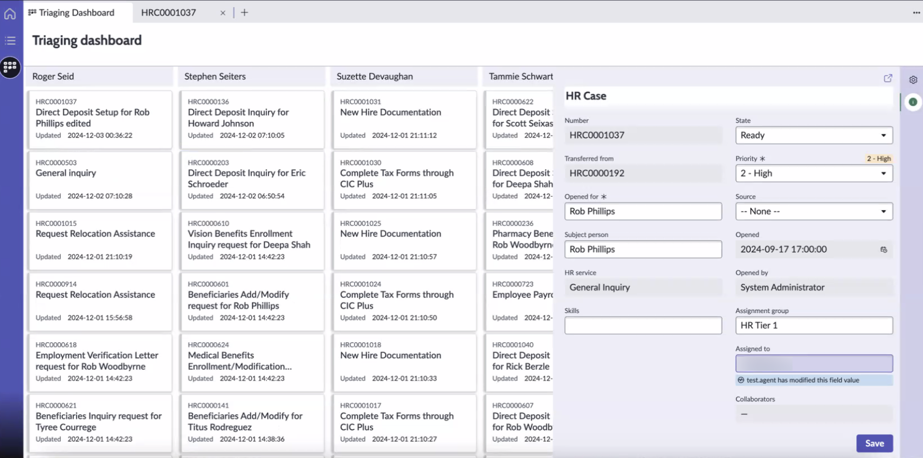Click the green info indicator icon

click(x=913, y=102)
